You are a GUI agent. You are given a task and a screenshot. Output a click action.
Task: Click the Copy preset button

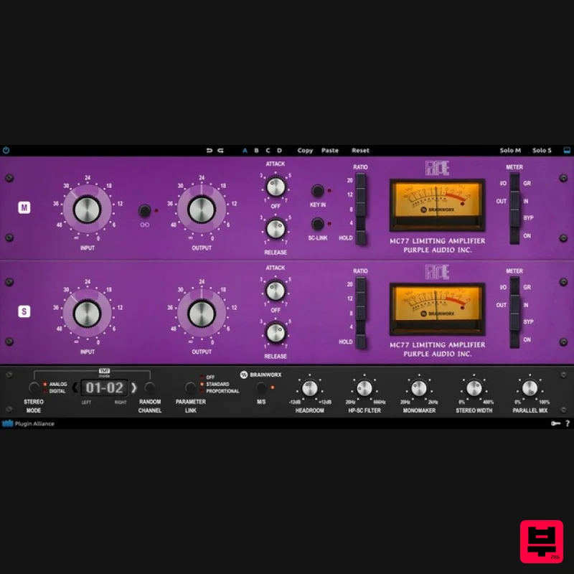pos(305,151)
